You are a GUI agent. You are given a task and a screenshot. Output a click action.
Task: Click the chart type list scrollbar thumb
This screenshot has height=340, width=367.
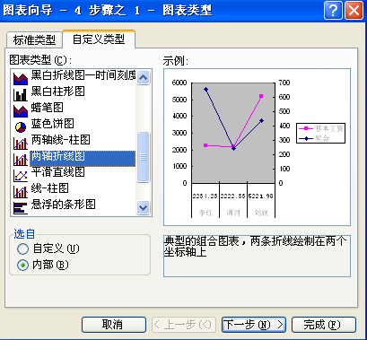pos(143,157)
